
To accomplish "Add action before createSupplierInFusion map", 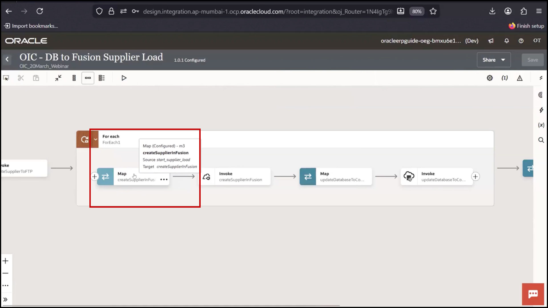I will pos(94,177).
